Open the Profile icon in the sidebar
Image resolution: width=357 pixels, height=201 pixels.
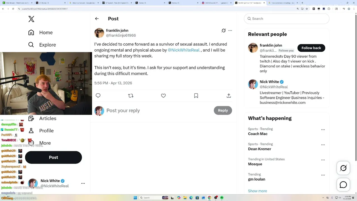[31, 131]
